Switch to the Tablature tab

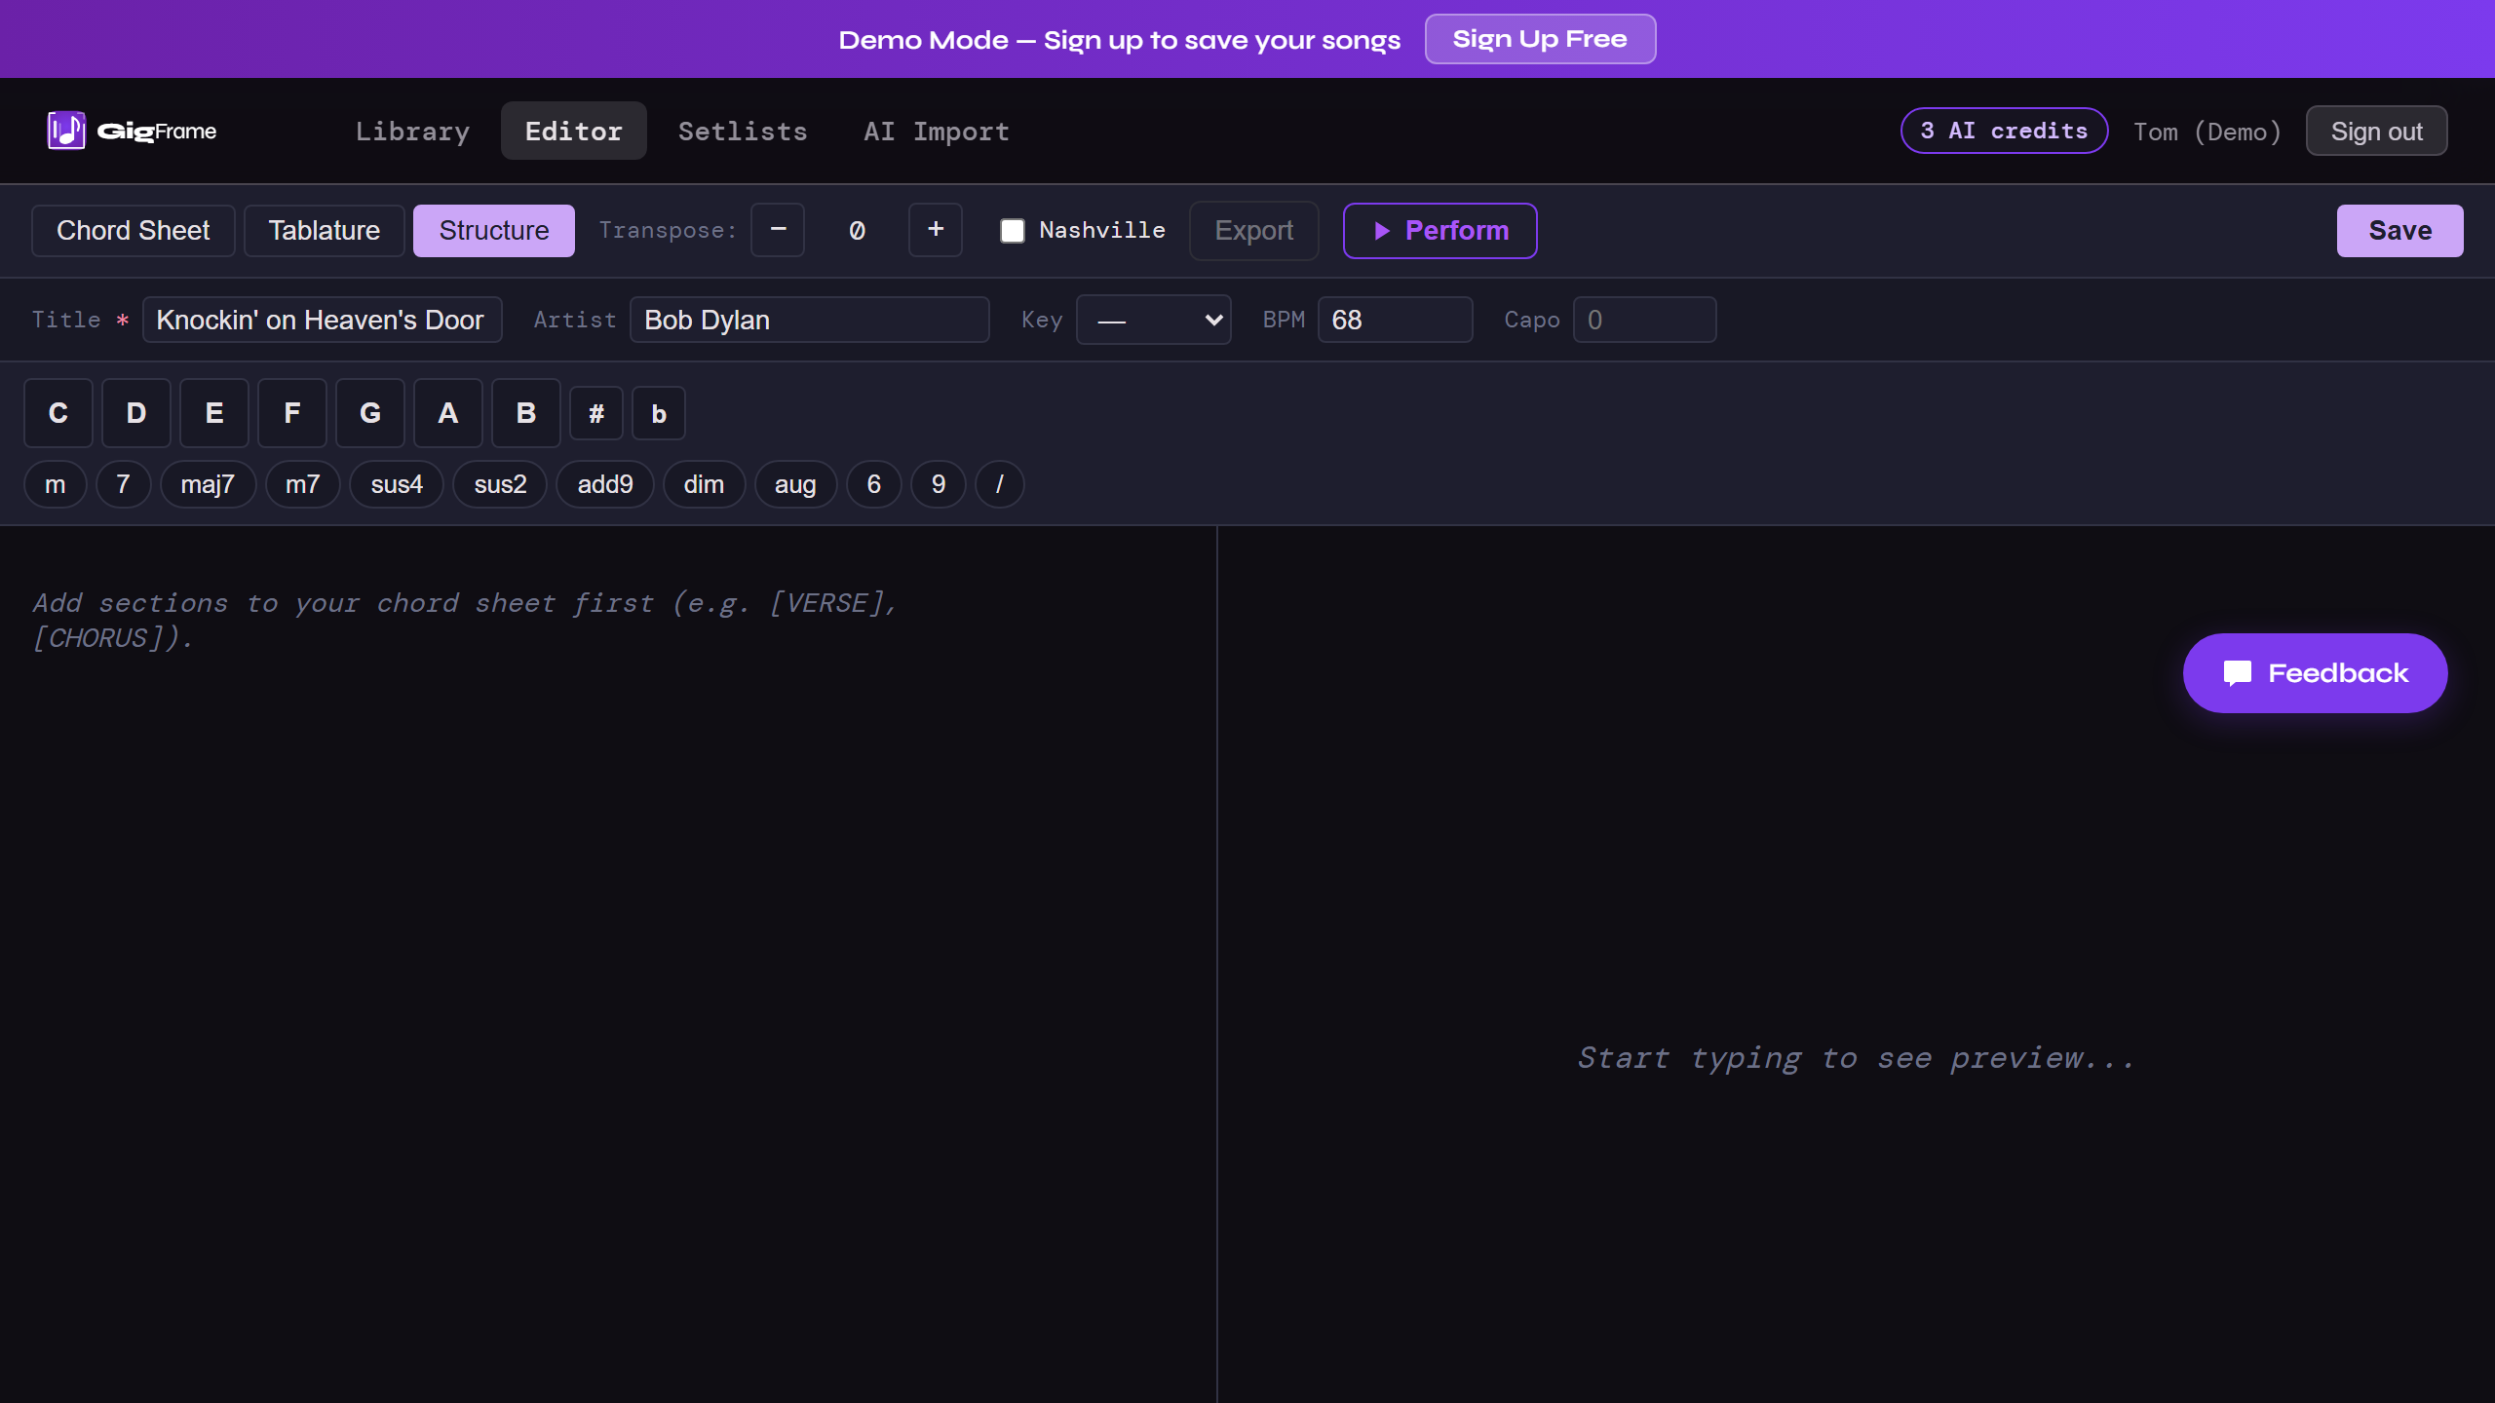coord(324,230)
